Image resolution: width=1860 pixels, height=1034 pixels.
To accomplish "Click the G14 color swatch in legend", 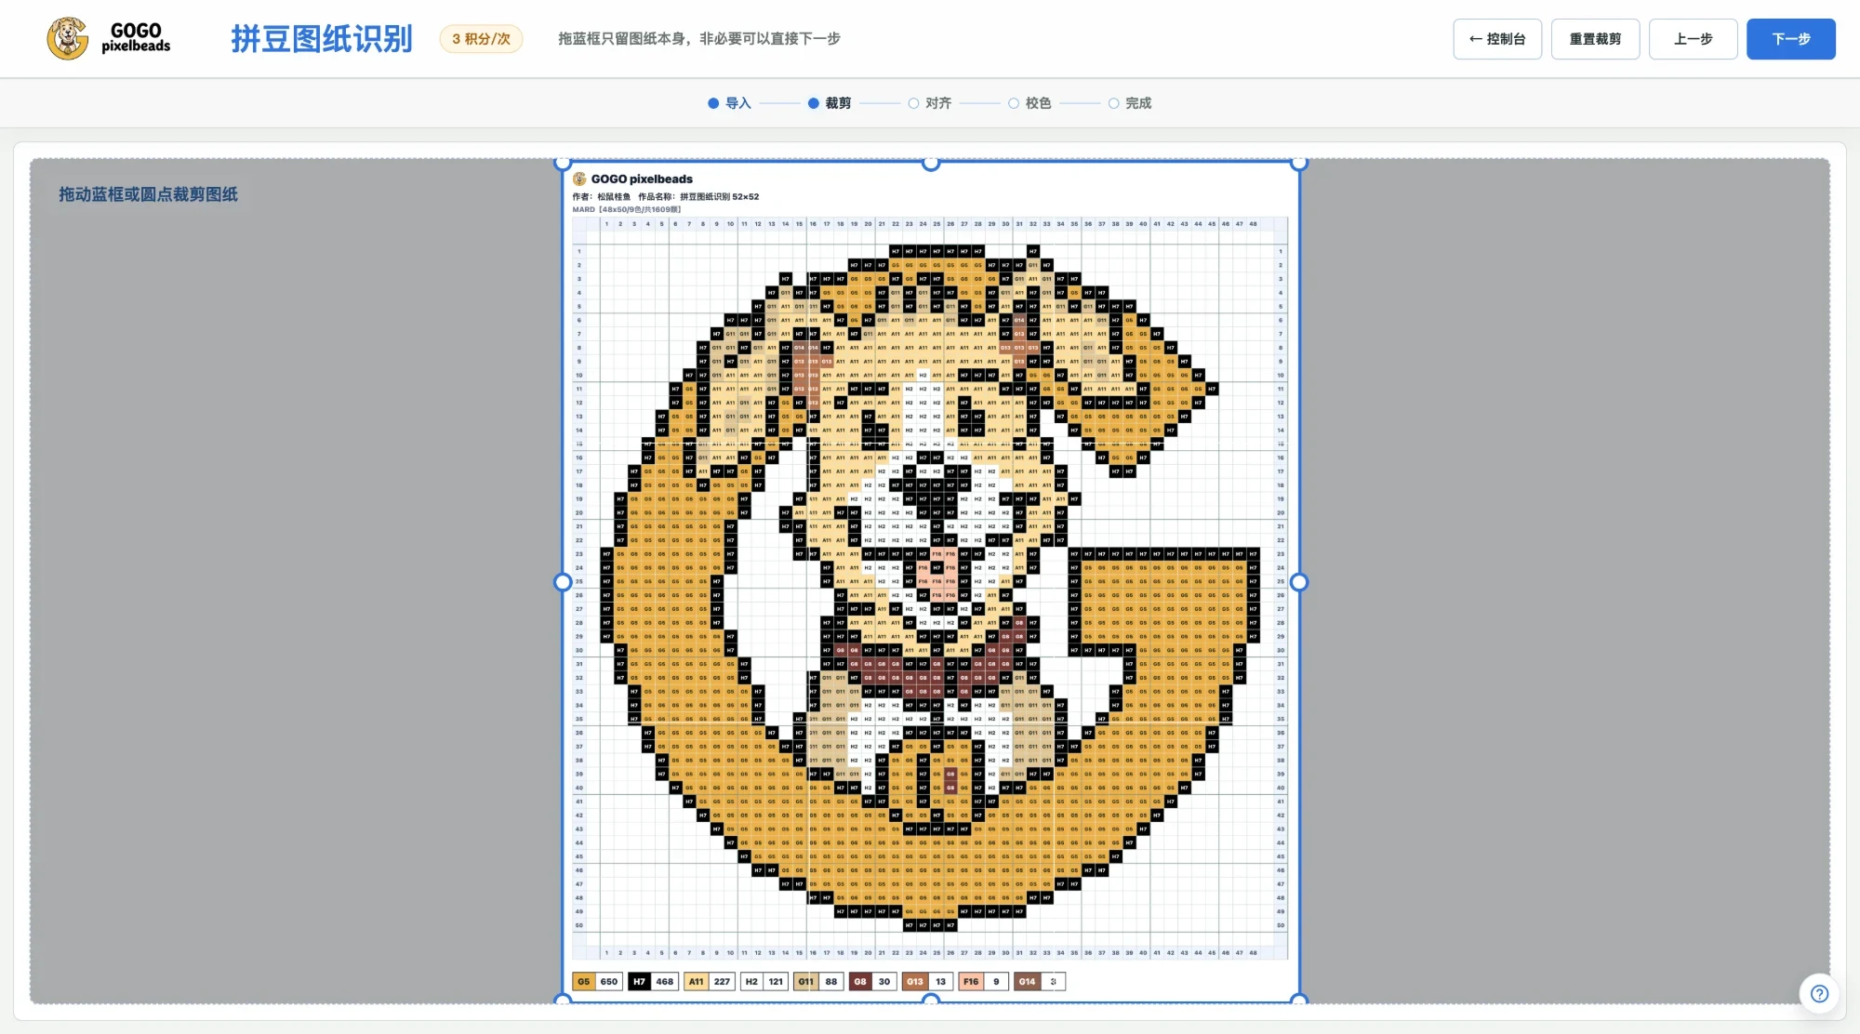I will (1027, 981).
